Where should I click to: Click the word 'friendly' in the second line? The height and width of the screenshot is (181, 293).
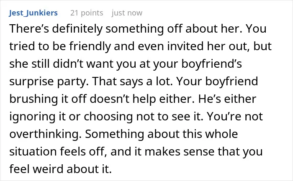[x=90, y=46]
